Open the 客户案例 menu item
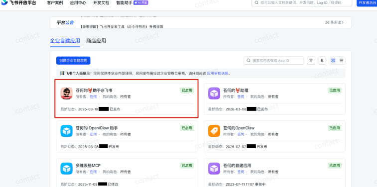This screenshot has height=187, width=377. click(x=55, y=3)
